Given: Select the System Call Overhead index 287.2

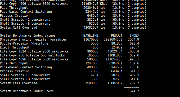Looking at the screenshot, I should (134, 83).
